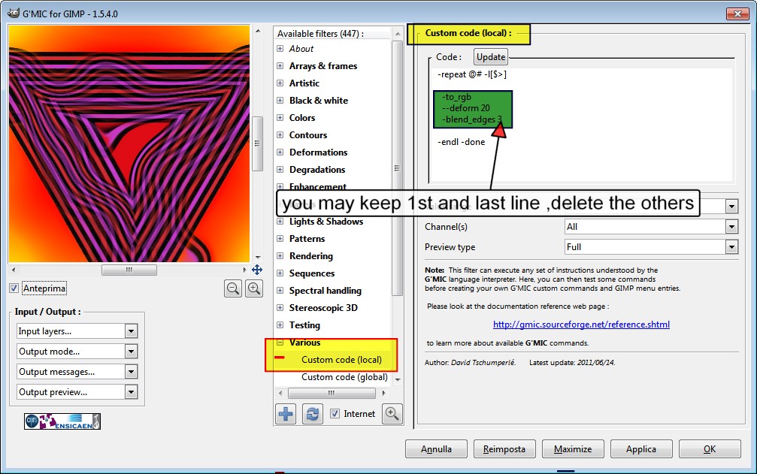Image resolution: width=757 pixels, height=474 pixels.
Task: Open the Output mode dropdown
Action: 77,352
